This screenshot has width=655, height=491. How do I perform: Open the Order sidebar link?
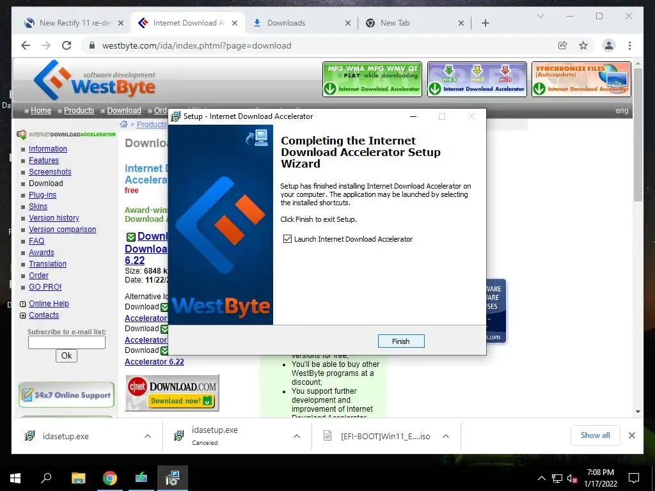[x=38, y=276]
